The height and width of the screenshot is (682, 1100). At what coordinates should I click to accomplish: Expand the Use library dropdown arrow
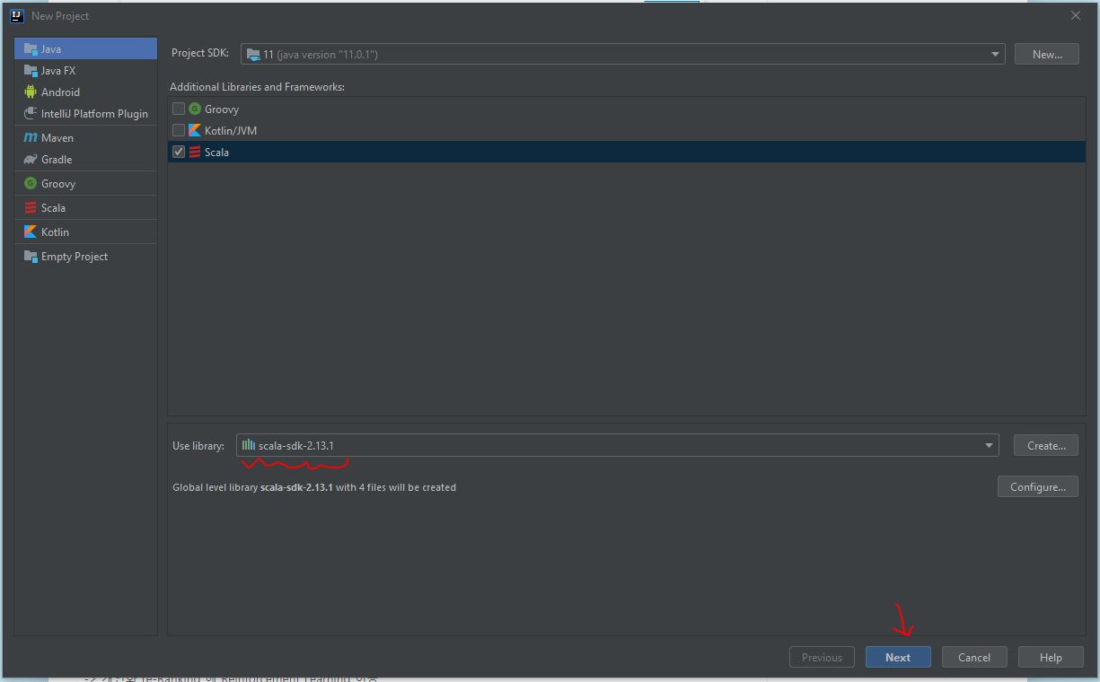click(989, 445)
